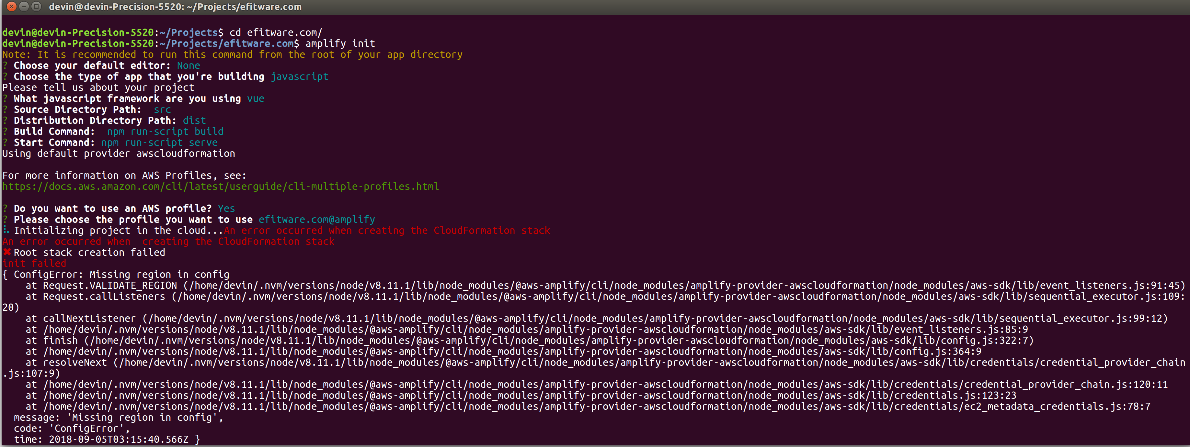Click the 'amplify init' command text

point(340,43)
